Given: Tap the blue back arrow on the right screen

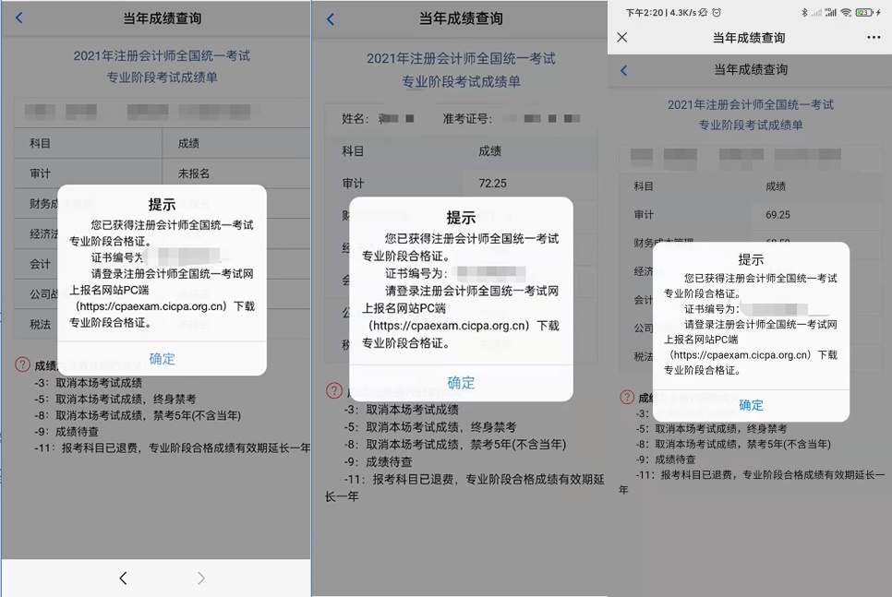Looking at the screenshot, I should (x=623, y=70).
